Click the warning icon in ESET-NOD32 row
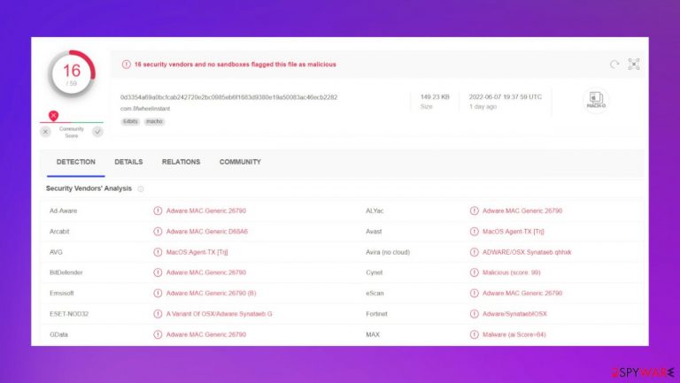This screenshot has height=383, width=680. [x=158, y=314]
